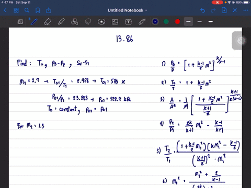This screenshot has width=251, height=188.
Task: Close editing mode with the X icon
Action: [x=235, y=10]
